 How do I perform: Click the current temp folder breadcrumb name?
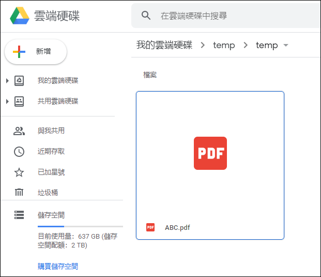[267, 46]
